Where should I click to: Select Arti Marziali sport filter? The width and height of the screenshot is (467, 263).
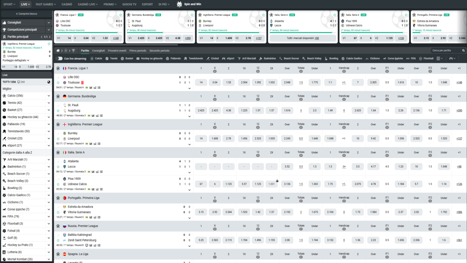point(247,58)
